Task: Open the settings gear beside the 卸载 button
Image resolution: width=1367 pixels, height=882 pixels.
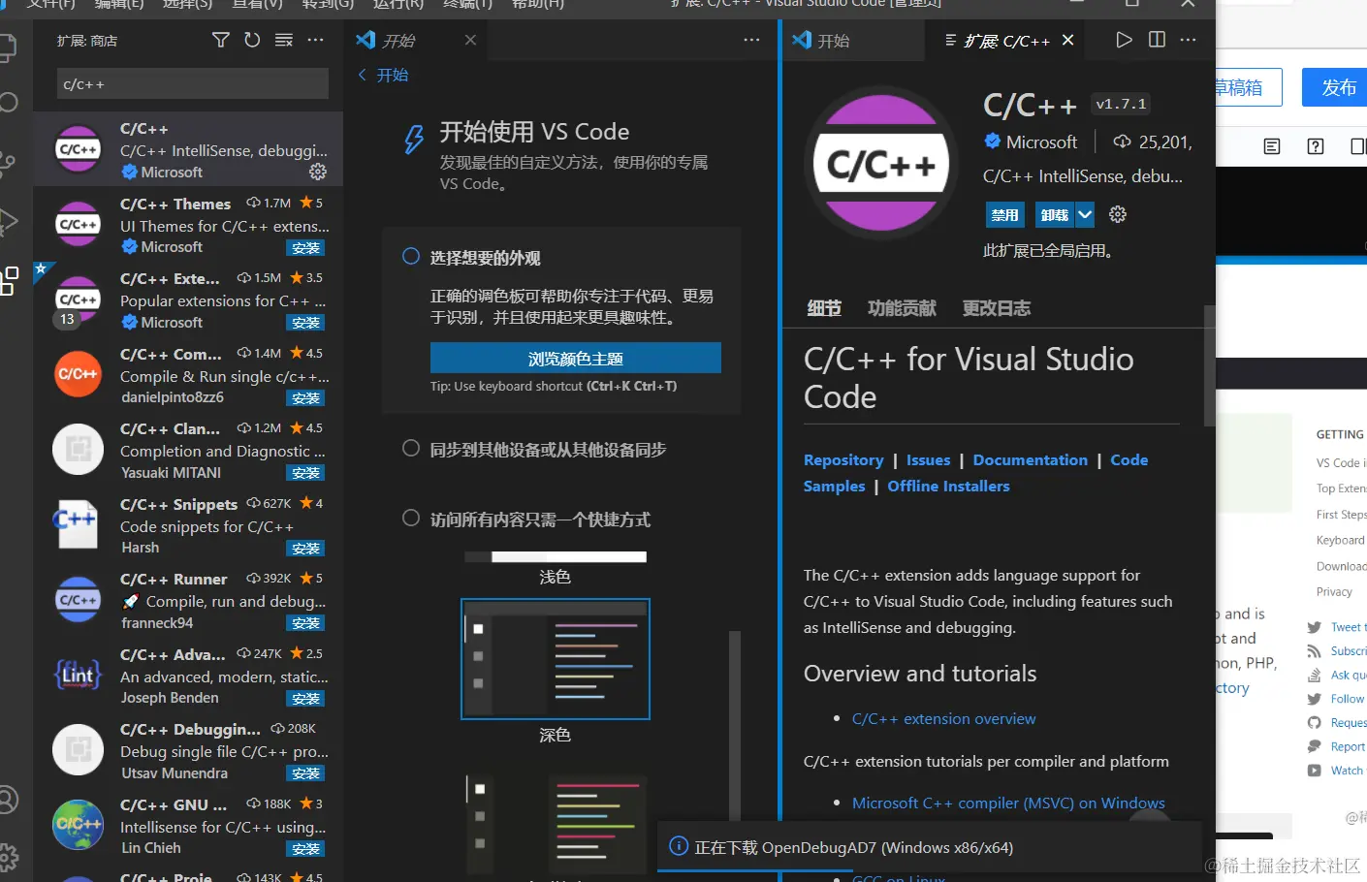Action: click(1118, 214)
